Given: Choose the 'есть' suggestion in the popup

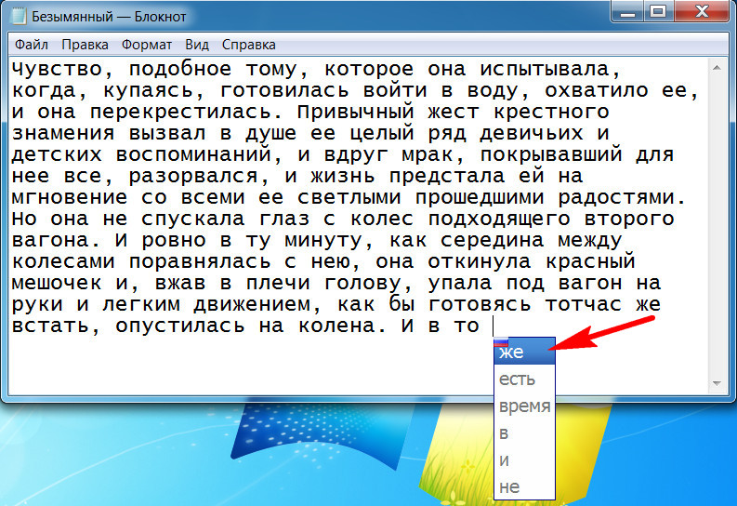Looking at the screenshot, I should [x=524, y=379].
